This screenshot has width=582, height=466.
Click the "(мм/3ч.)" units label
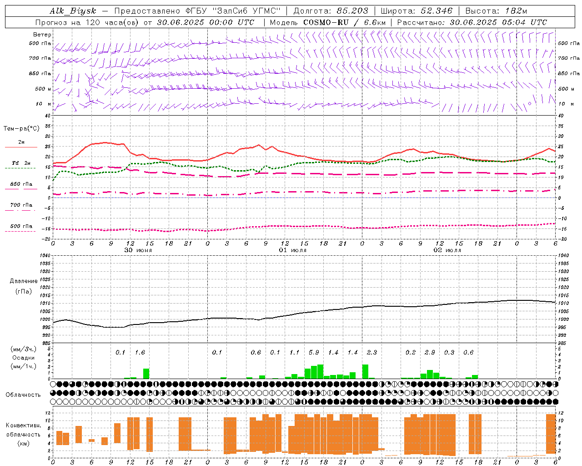coord(24,349)
